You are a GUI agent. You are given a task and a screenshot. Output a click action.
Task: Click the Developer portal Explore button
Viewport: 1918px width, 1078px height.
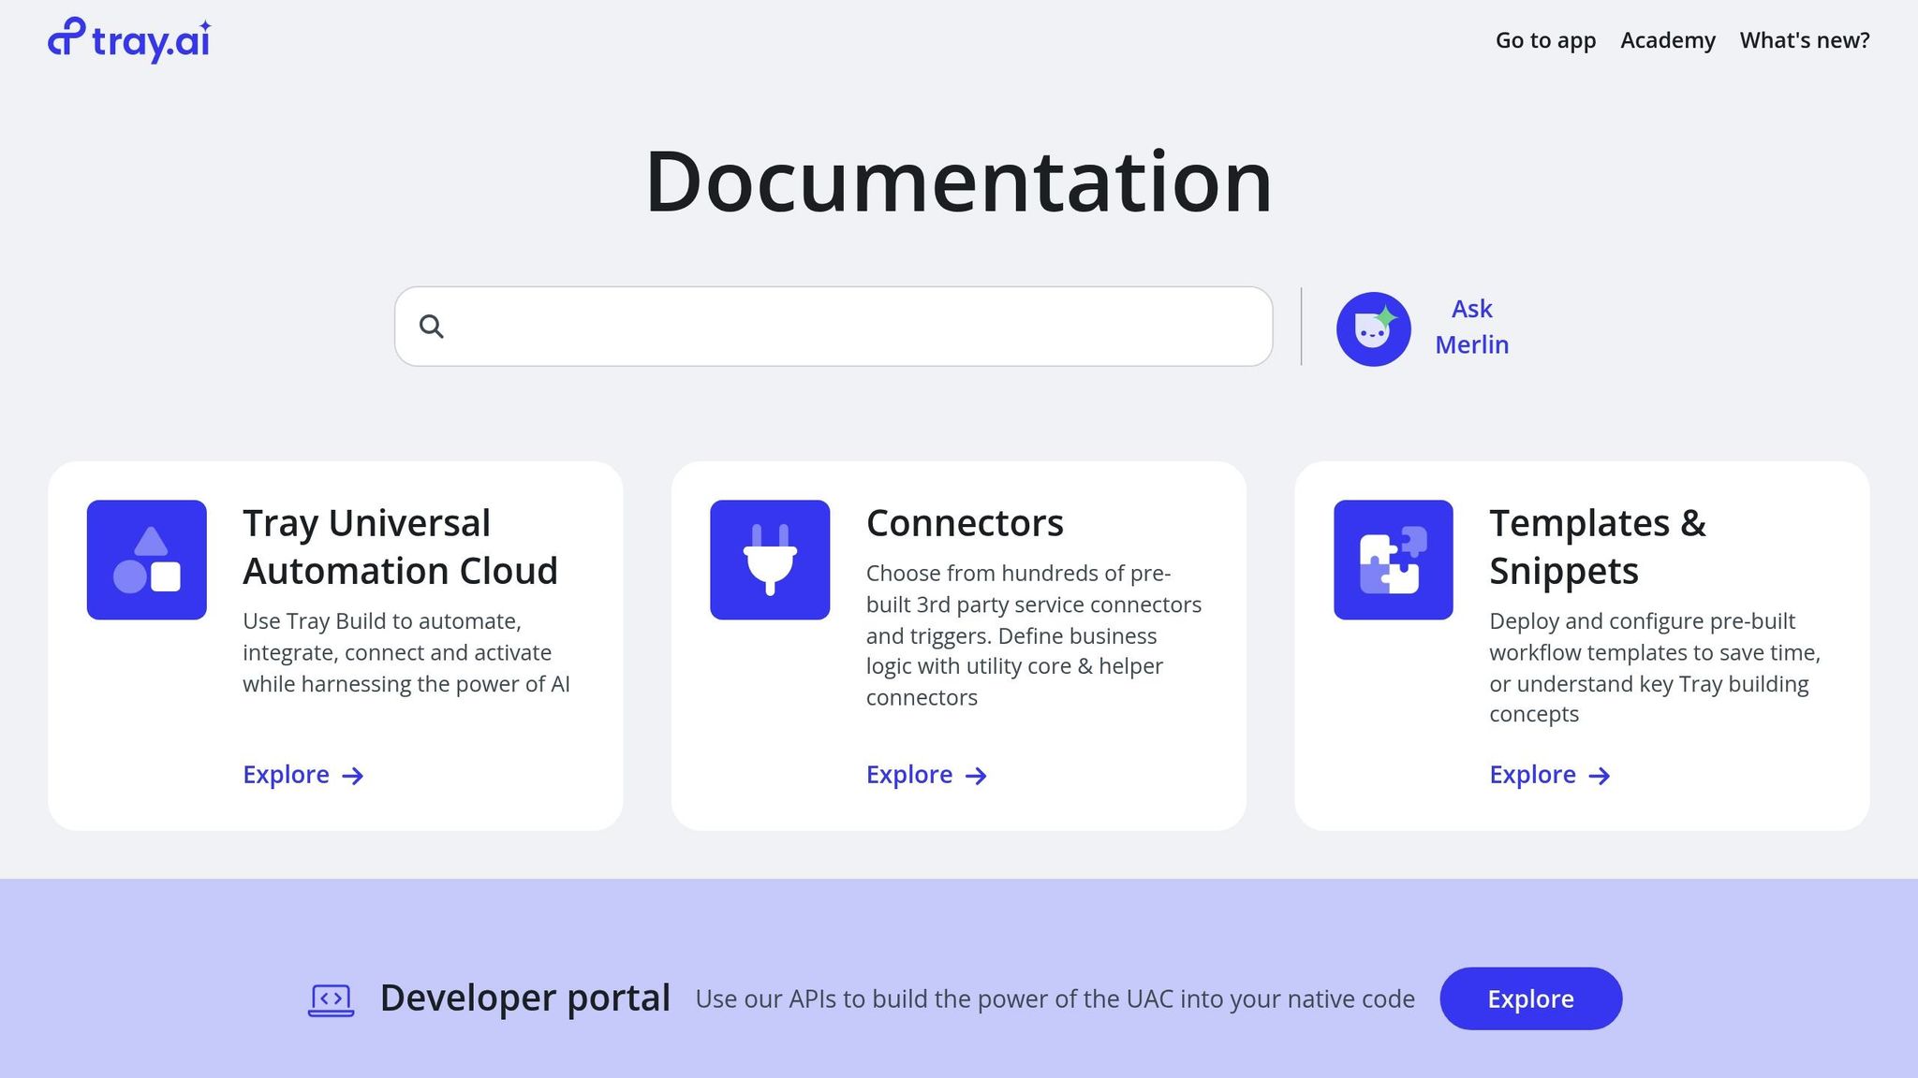pos(1530,998)
